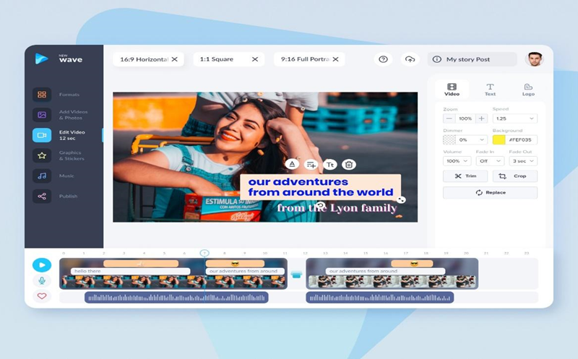Viewport: 578px width, 359px height.
Task: Select the Video properties tab
Action: [452, 90]
